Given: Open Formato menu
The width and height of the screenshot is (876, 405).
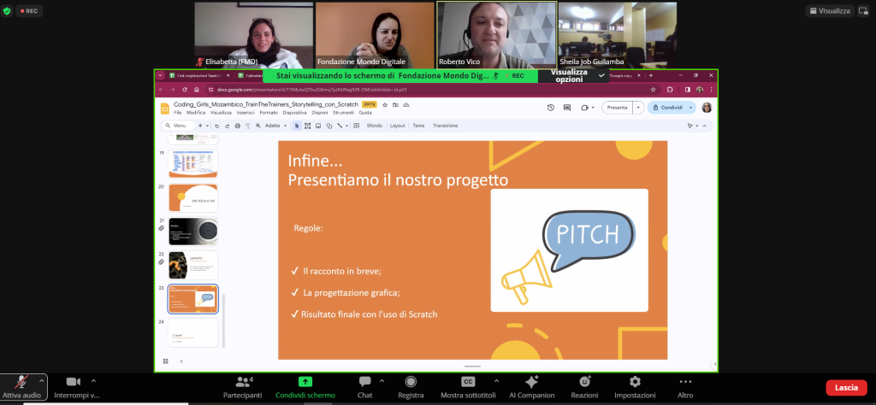Looking at the screenshot, I should [269, 113].
